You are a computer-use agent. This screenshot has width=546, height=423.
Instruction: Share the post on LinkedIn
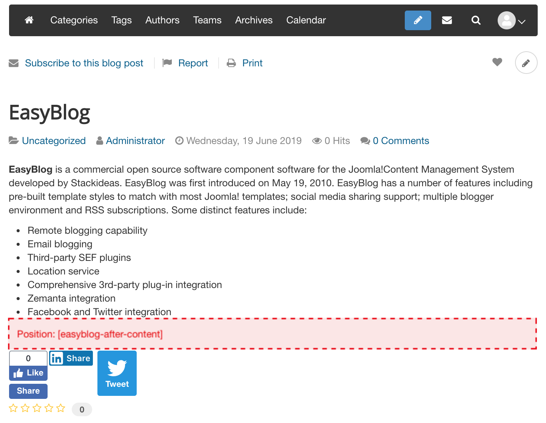click(x=71, y=358)
